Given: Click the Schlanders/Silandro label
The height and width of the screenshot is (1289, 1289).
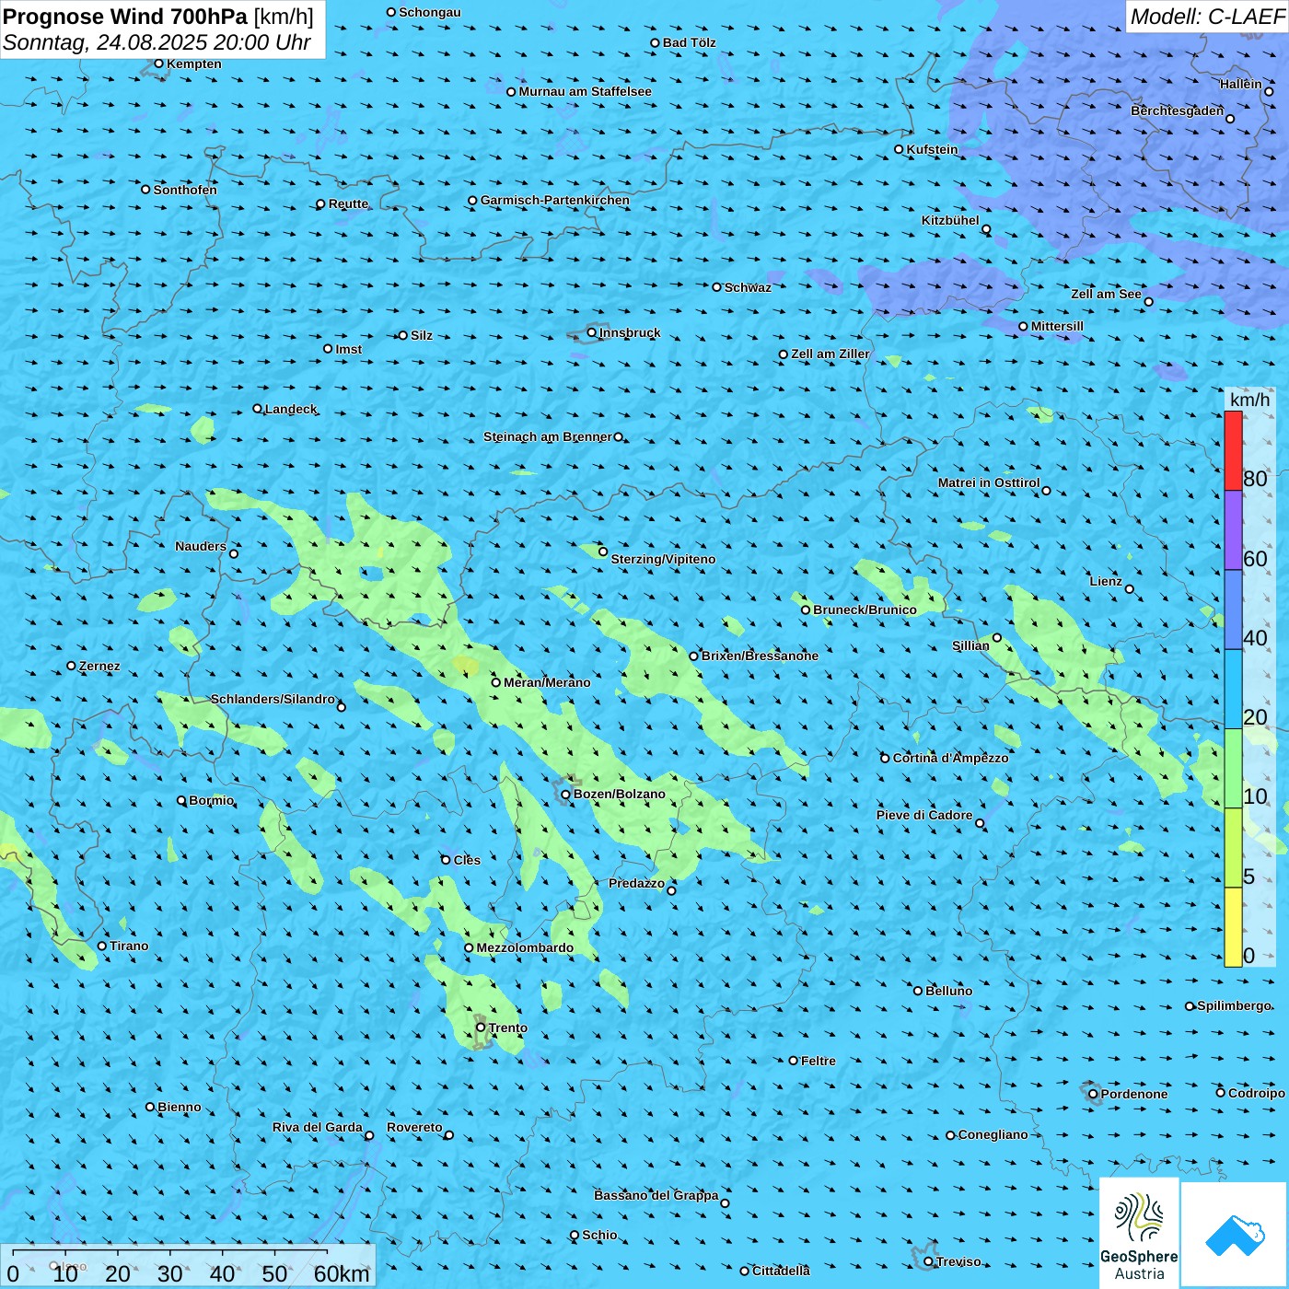Looking at the screenshot, I should 273,699.
